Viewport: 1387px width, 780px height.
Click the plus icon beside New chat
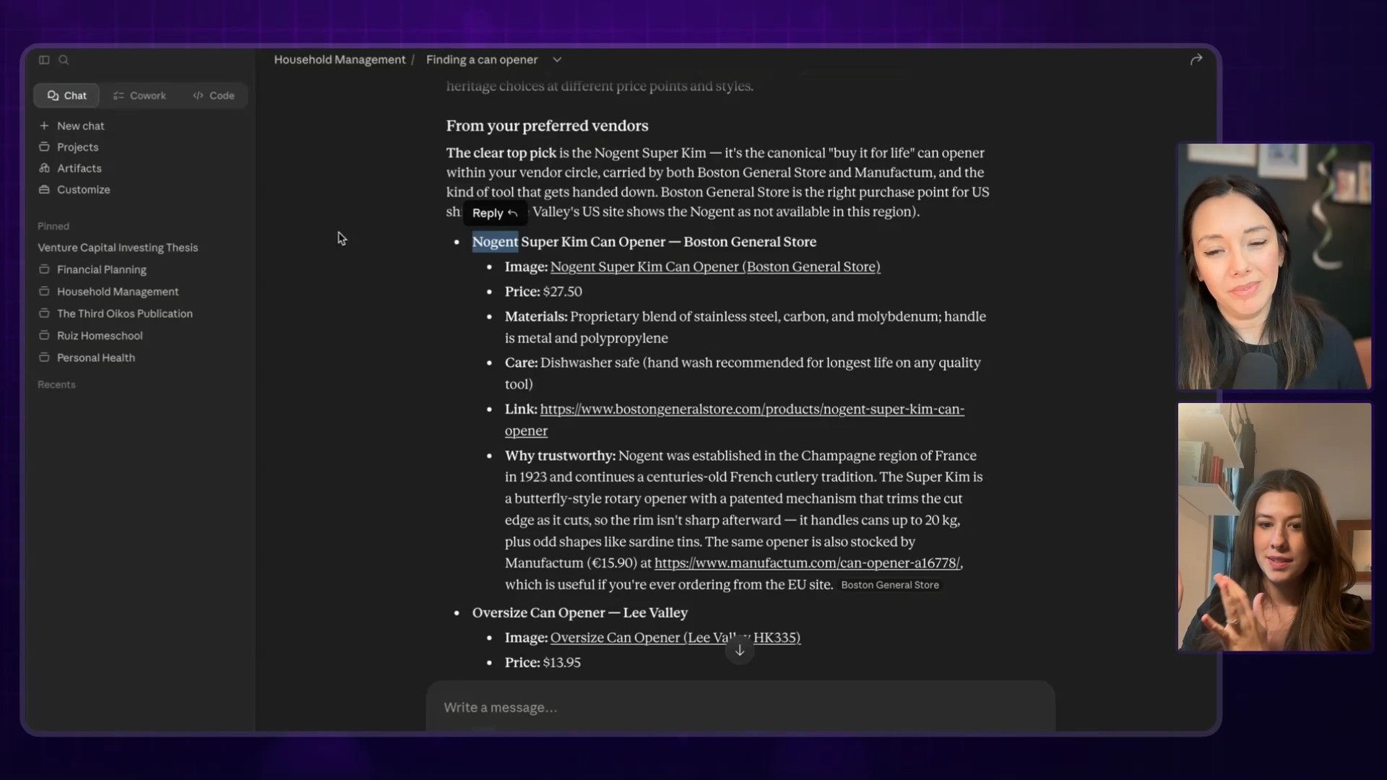[44, 126]
